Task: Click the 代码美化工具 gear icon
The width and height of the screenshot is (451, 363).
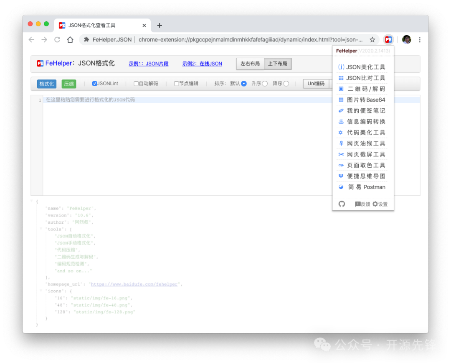Action: [x=341, y=133]
